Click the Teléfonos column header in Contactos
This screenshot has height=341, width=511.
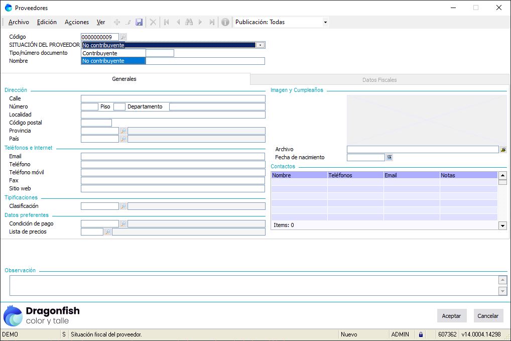(355, 175)
